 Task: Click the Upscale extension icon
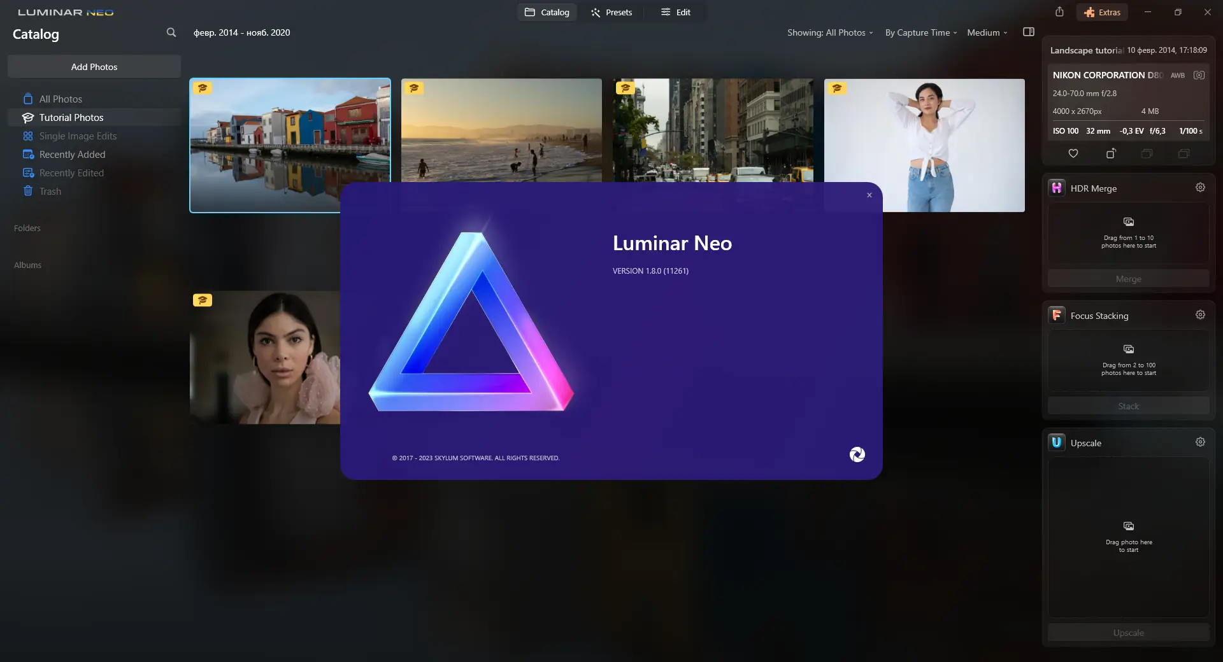(x=1057, y=442)
